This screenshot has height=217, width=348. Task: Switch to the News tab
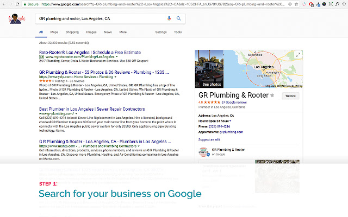[x=108, y=32]
